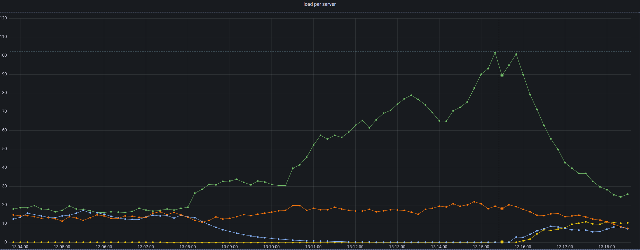Click the 13:18:00 time axis label
This screenshot has width=640, height=250.
coord(607,247)
